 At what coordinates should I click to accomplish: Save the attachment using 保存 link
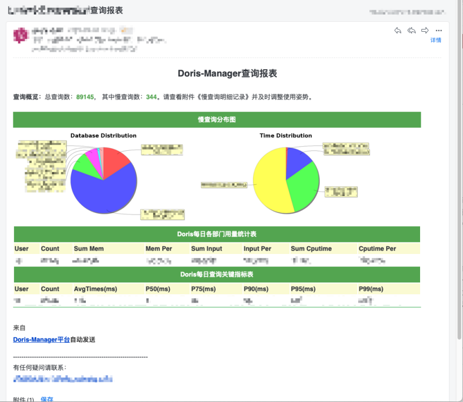click(x=46, y=399)
